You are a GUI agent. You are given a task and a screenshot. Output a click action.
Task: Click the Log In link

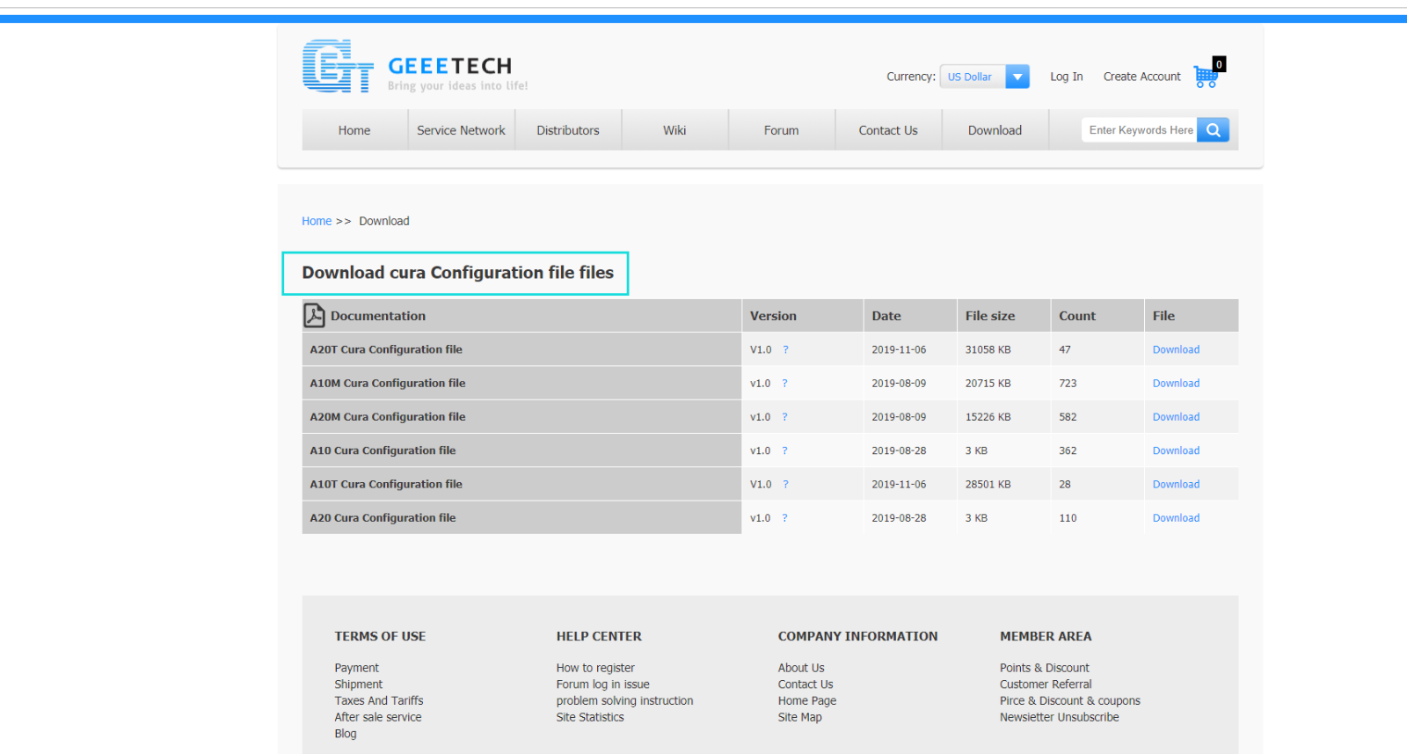pos(1066,77)
